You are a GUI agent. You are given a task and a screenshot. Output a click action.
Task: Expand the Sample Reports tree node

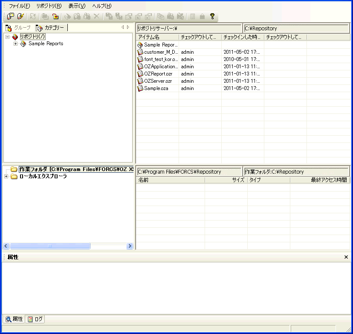point(15,44)
